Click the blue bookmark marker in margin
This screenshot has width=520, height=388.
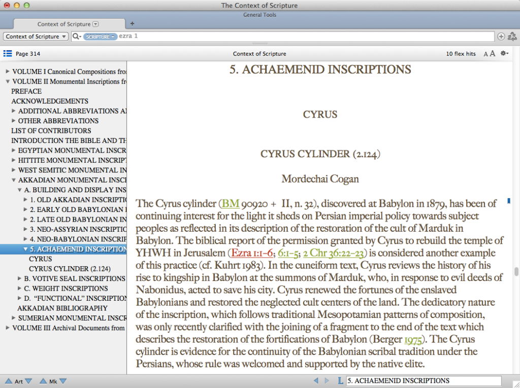tap(509, 201)
